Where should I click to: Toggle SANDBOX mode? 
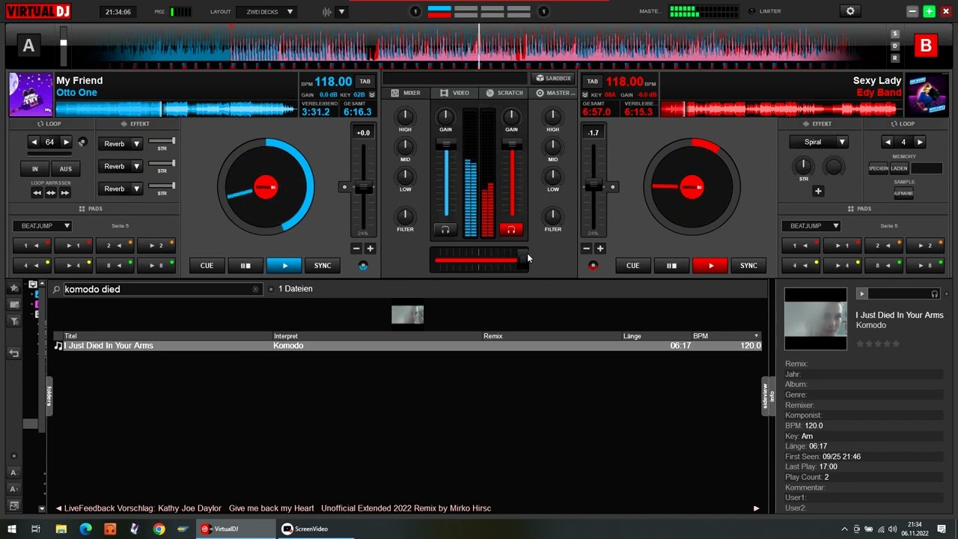click(x=552, y=78)
